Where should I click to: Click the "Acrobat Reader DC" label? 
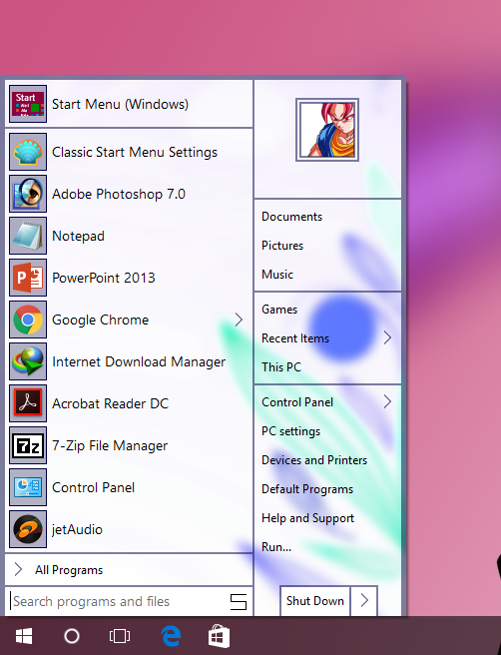(110, 403)
